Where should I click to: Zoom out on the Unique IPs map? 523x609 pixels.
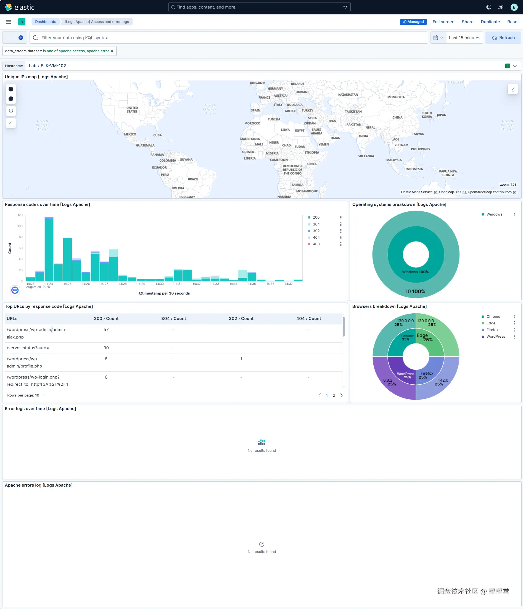click(11, 99)
